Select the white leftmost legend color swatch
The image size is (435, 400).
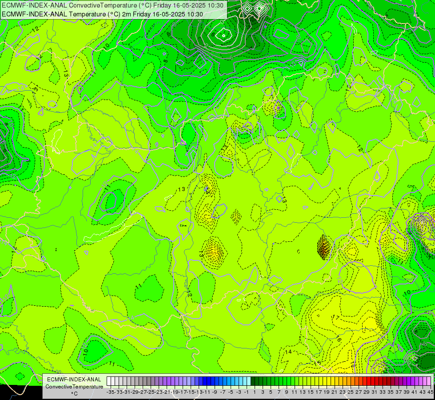(109, 381)
